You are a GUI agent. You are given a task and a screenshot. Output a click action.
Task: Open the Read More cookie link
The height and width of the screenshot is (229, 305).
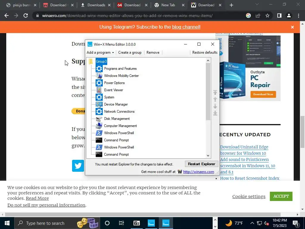point(37,198)
